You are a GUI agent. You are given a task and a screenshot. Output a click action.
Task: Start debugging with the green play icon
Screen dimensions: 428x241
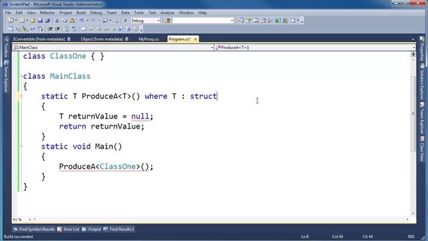[126, 21]
